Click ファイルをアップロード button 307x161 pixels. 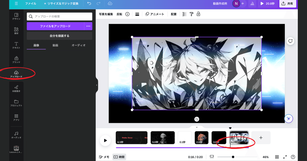click(55, 26)
